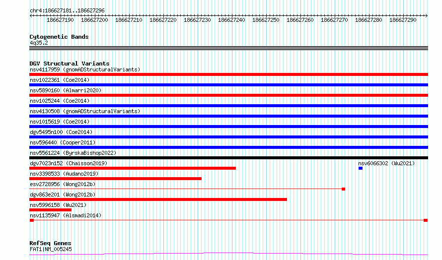442x260 pixels.
Task: Click the 4q35.2 band label
Action: [x=39, y=43]
